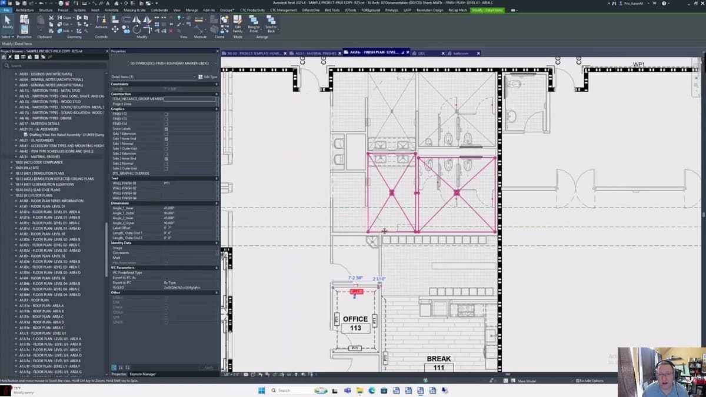The width and height of the screenshot is (706, 397).
Task: Expand 10.02 (AC1.) CODE COMPLIANCE node
Action: (11, 162)
